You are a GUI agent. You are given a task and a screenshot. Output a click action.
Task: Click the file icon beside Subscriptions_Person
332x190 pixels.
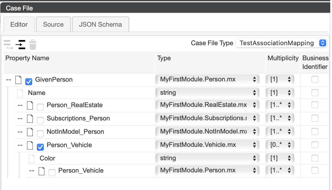pos(30,118)
